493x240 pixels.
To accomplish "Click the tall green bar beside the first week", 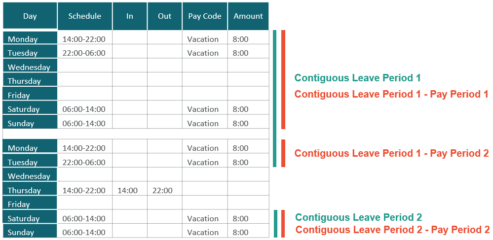I will pyautogui.click(x=275, y=99).
